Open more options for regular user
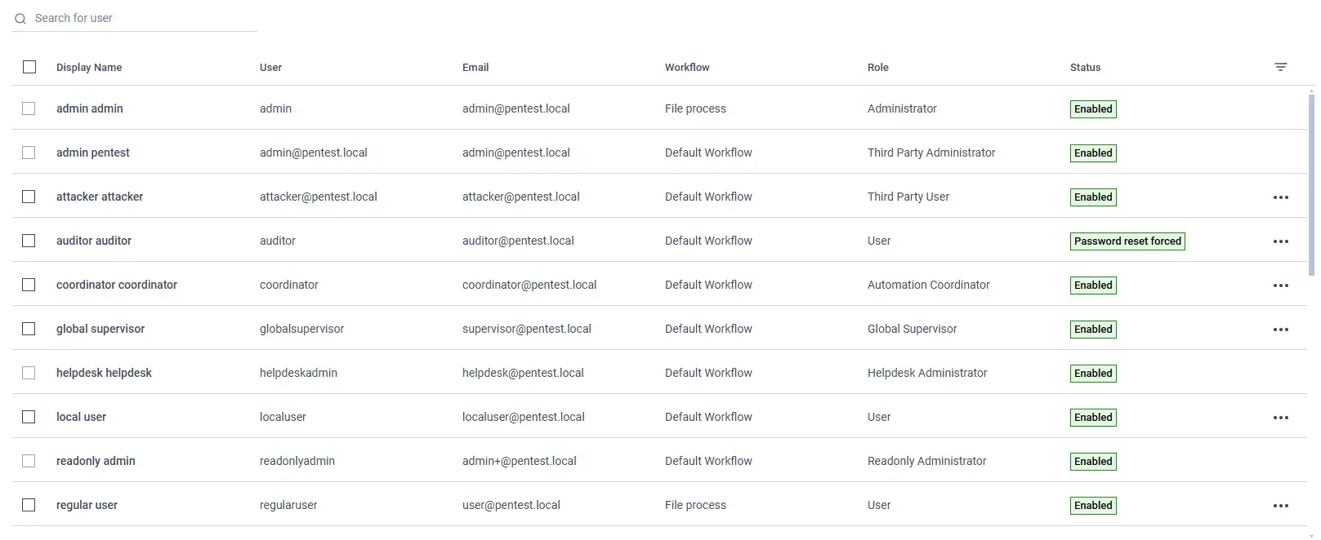This screenshot has height=540, width=1321. pos(1280,506)
